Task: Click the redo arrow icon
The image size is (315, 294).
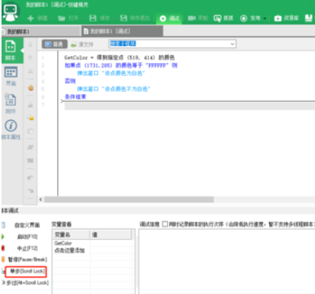Action: pyautogui.click(x=31, y=190)
